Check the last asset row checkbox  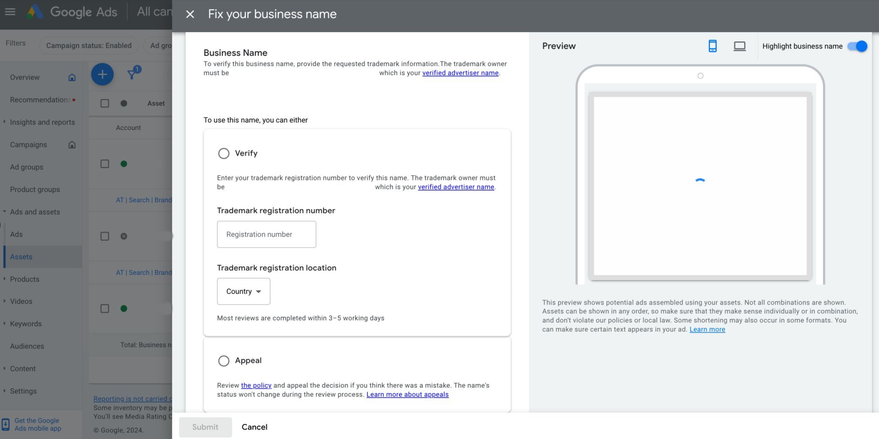click(105, 308)
